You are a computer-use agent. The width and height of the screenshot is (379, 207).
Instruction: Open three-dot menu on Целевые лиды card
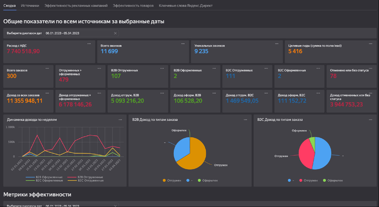(371, 44)
